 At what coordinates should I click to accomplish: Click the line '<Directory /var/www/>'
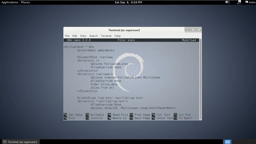(x=95, y=74)
